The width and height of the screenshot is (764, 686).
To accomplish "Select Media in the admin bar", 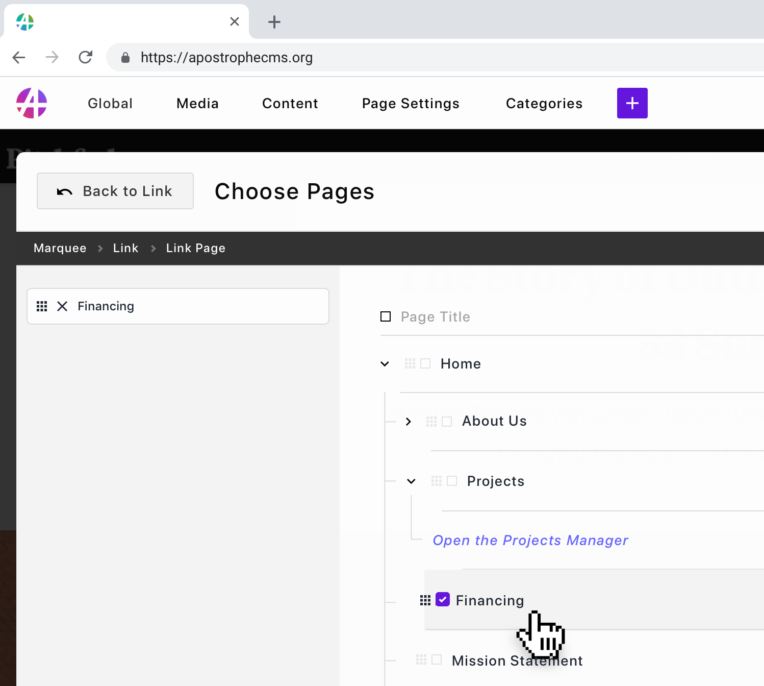I will click(x=197, y=103).
